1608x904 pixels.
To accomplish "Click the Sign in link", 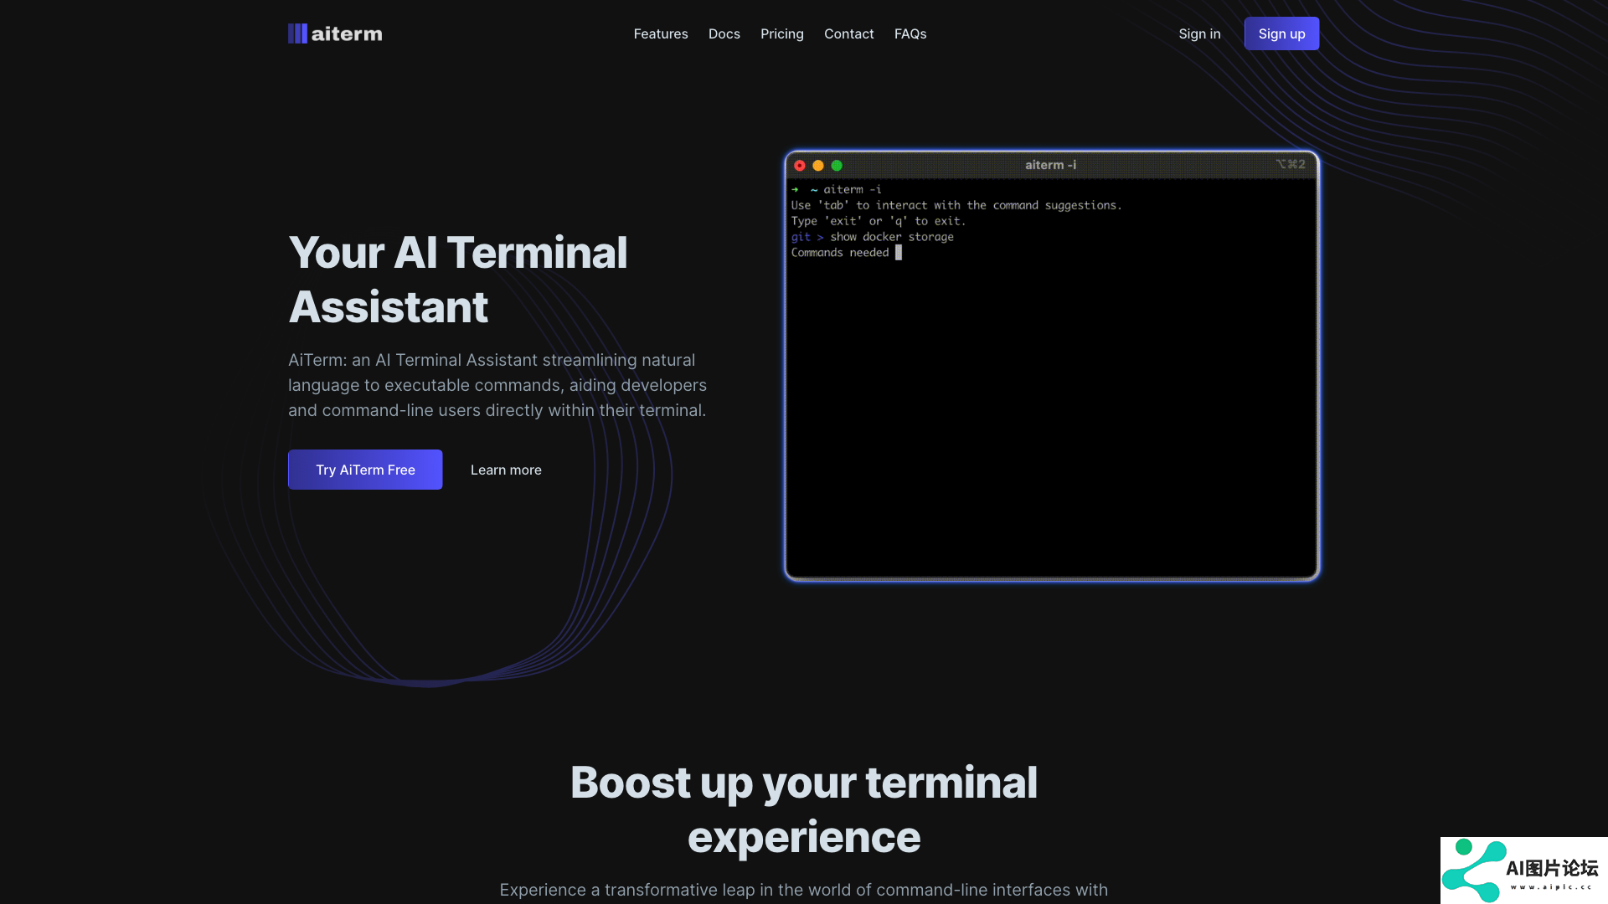I will [x=1199, y=33].
